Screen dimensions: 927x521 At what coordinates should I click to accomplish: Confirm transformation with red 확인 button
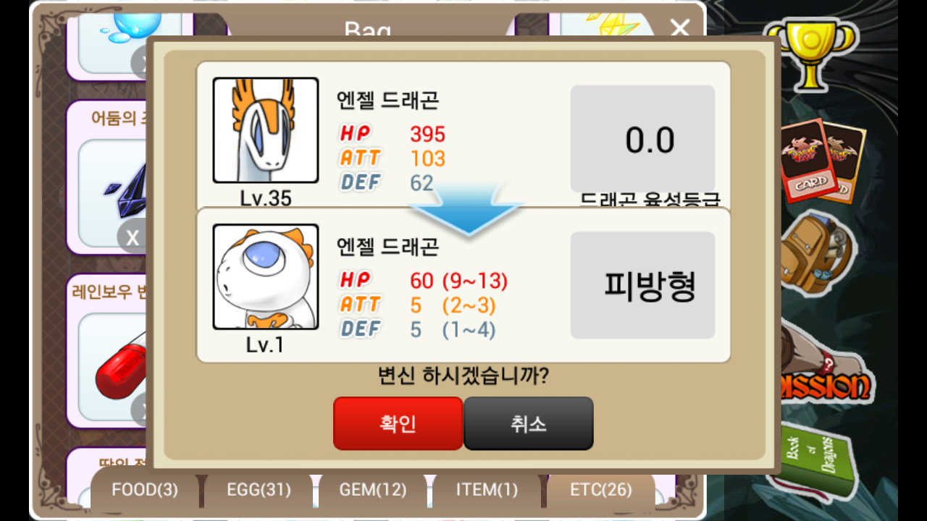[x=398, y=423]
